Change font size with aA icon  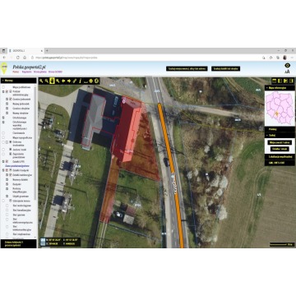tap(287, 72)
